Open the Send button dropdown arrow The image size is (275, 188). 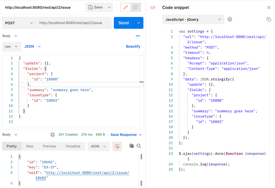[138, 23]
